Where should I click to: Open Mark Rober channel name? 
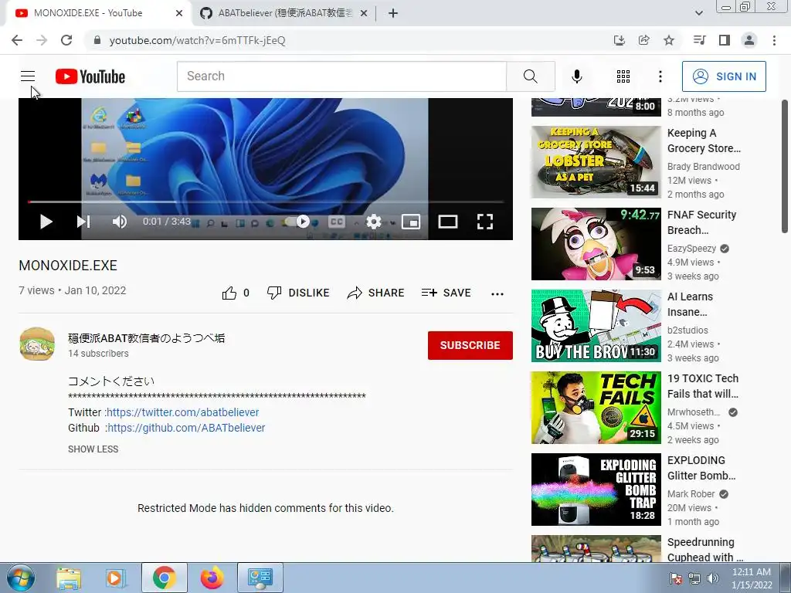click(691, 494)
